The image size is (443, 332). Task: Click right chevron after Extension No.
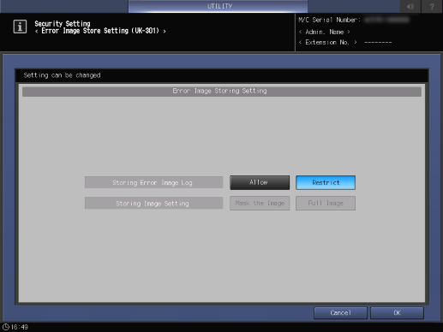pos(356,42)
